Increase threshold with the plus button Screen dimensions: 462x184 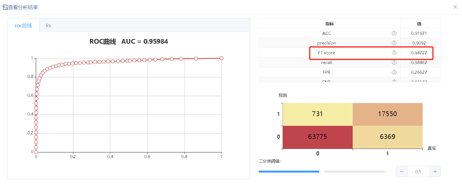click(x=435, y=171)
